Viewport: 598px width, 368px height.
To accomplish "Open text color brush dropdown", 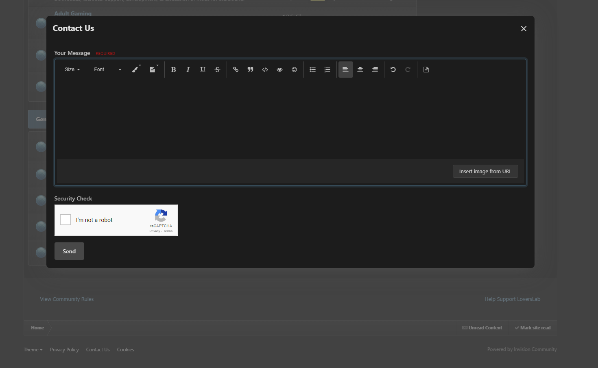I will click(x=136, y=69).
